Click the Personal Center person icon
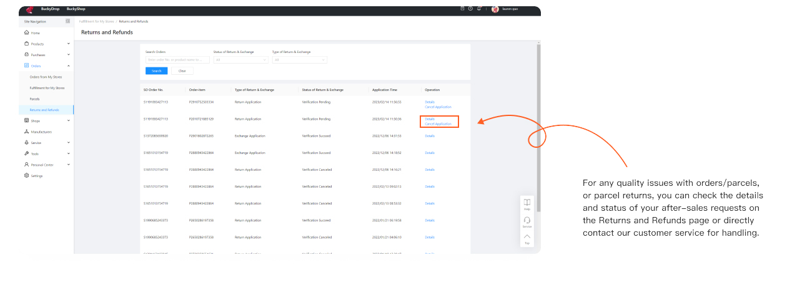Screen dimensions: 787x285 (26, 165)
